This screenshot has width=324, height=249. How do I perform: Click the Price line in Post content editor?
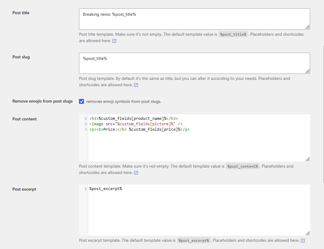139,129
